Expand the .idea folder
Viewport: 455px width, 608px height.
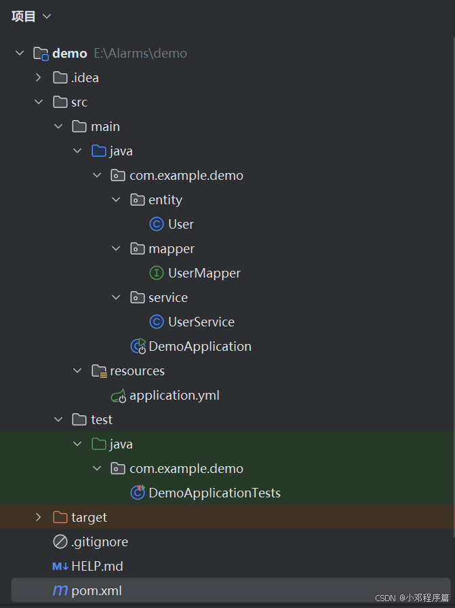[x=39, y=77]
